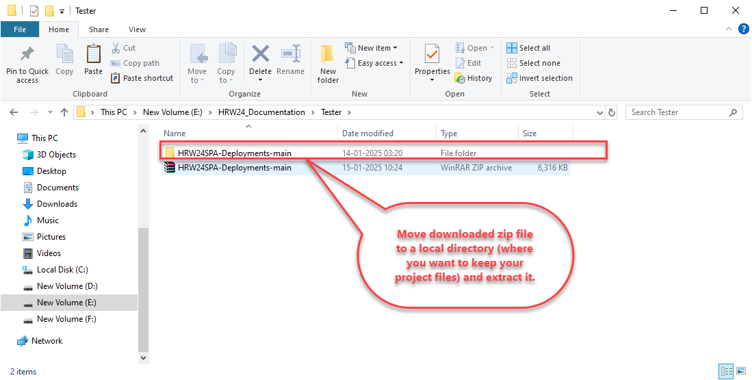Open New Volume (F:)
The width and height of the screenshot is (752, 380).
tap(60, 318)
